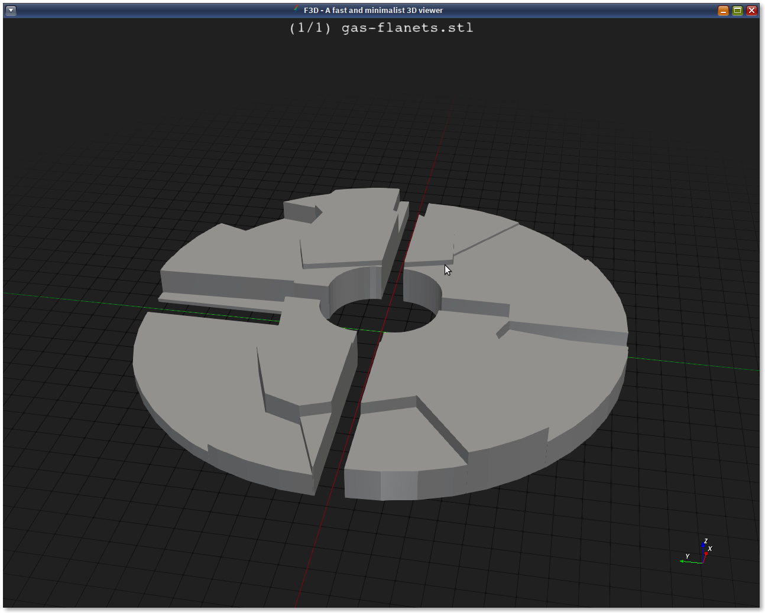Click the XYZ orientation axes widget
The width and height of the screenshot is (765, 613).
point(697,552)
